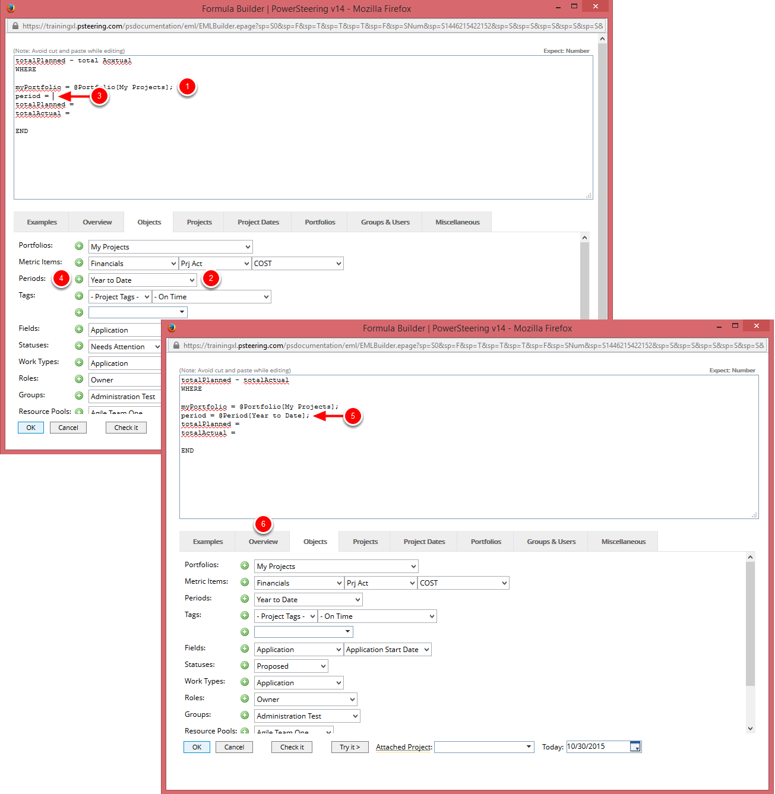Add Metric Items object in front window
Viewport: 775px width, 794px height.
tap(245, 582)
